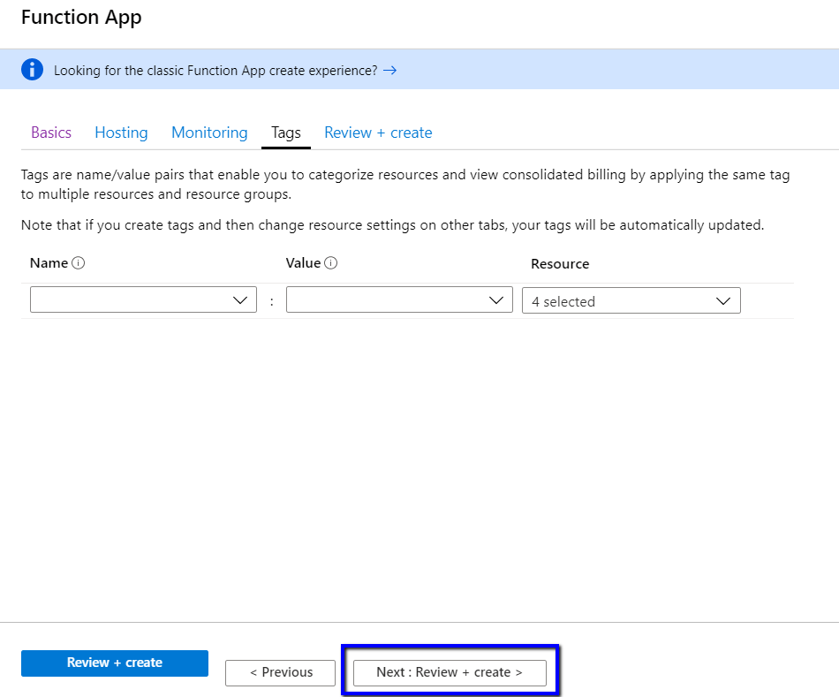
Task: Switch to the Basics tab
Action: pos(51,133)
